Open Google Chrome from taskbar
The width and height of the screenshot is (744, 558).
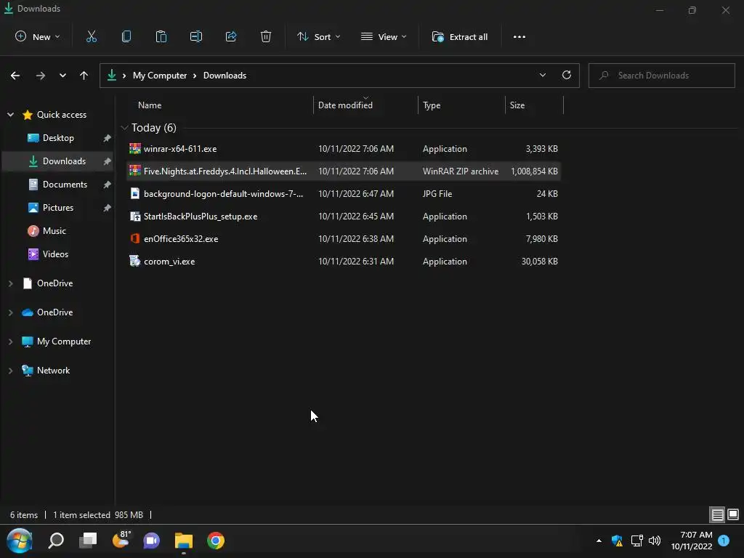[215, 541]
